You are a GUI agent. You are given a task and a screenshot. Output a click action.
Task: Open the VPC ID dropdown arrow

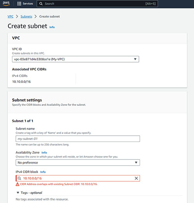click(135, 59)
